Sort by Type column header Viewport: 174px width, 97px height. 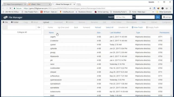click(138, 33)
